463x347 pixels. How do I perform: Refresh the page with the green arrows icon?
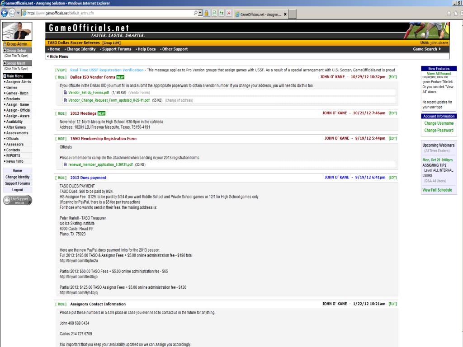tap(222, 13)
